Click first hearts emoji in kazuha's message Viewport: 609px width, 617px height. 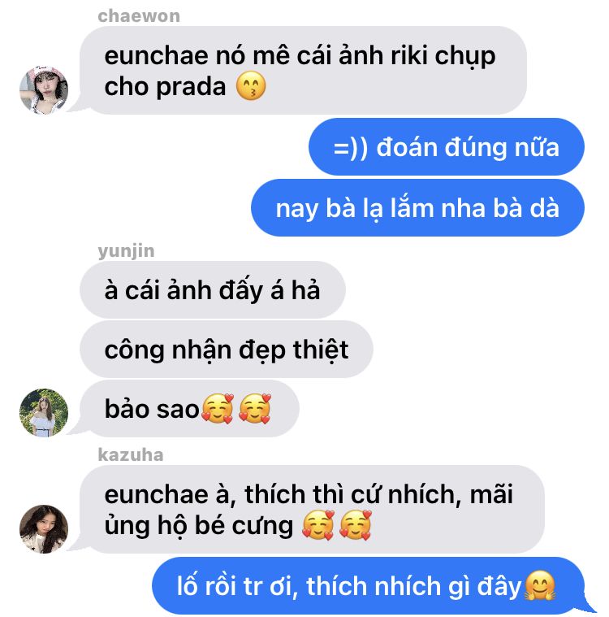pyautogui.click(x=318, y=524)
